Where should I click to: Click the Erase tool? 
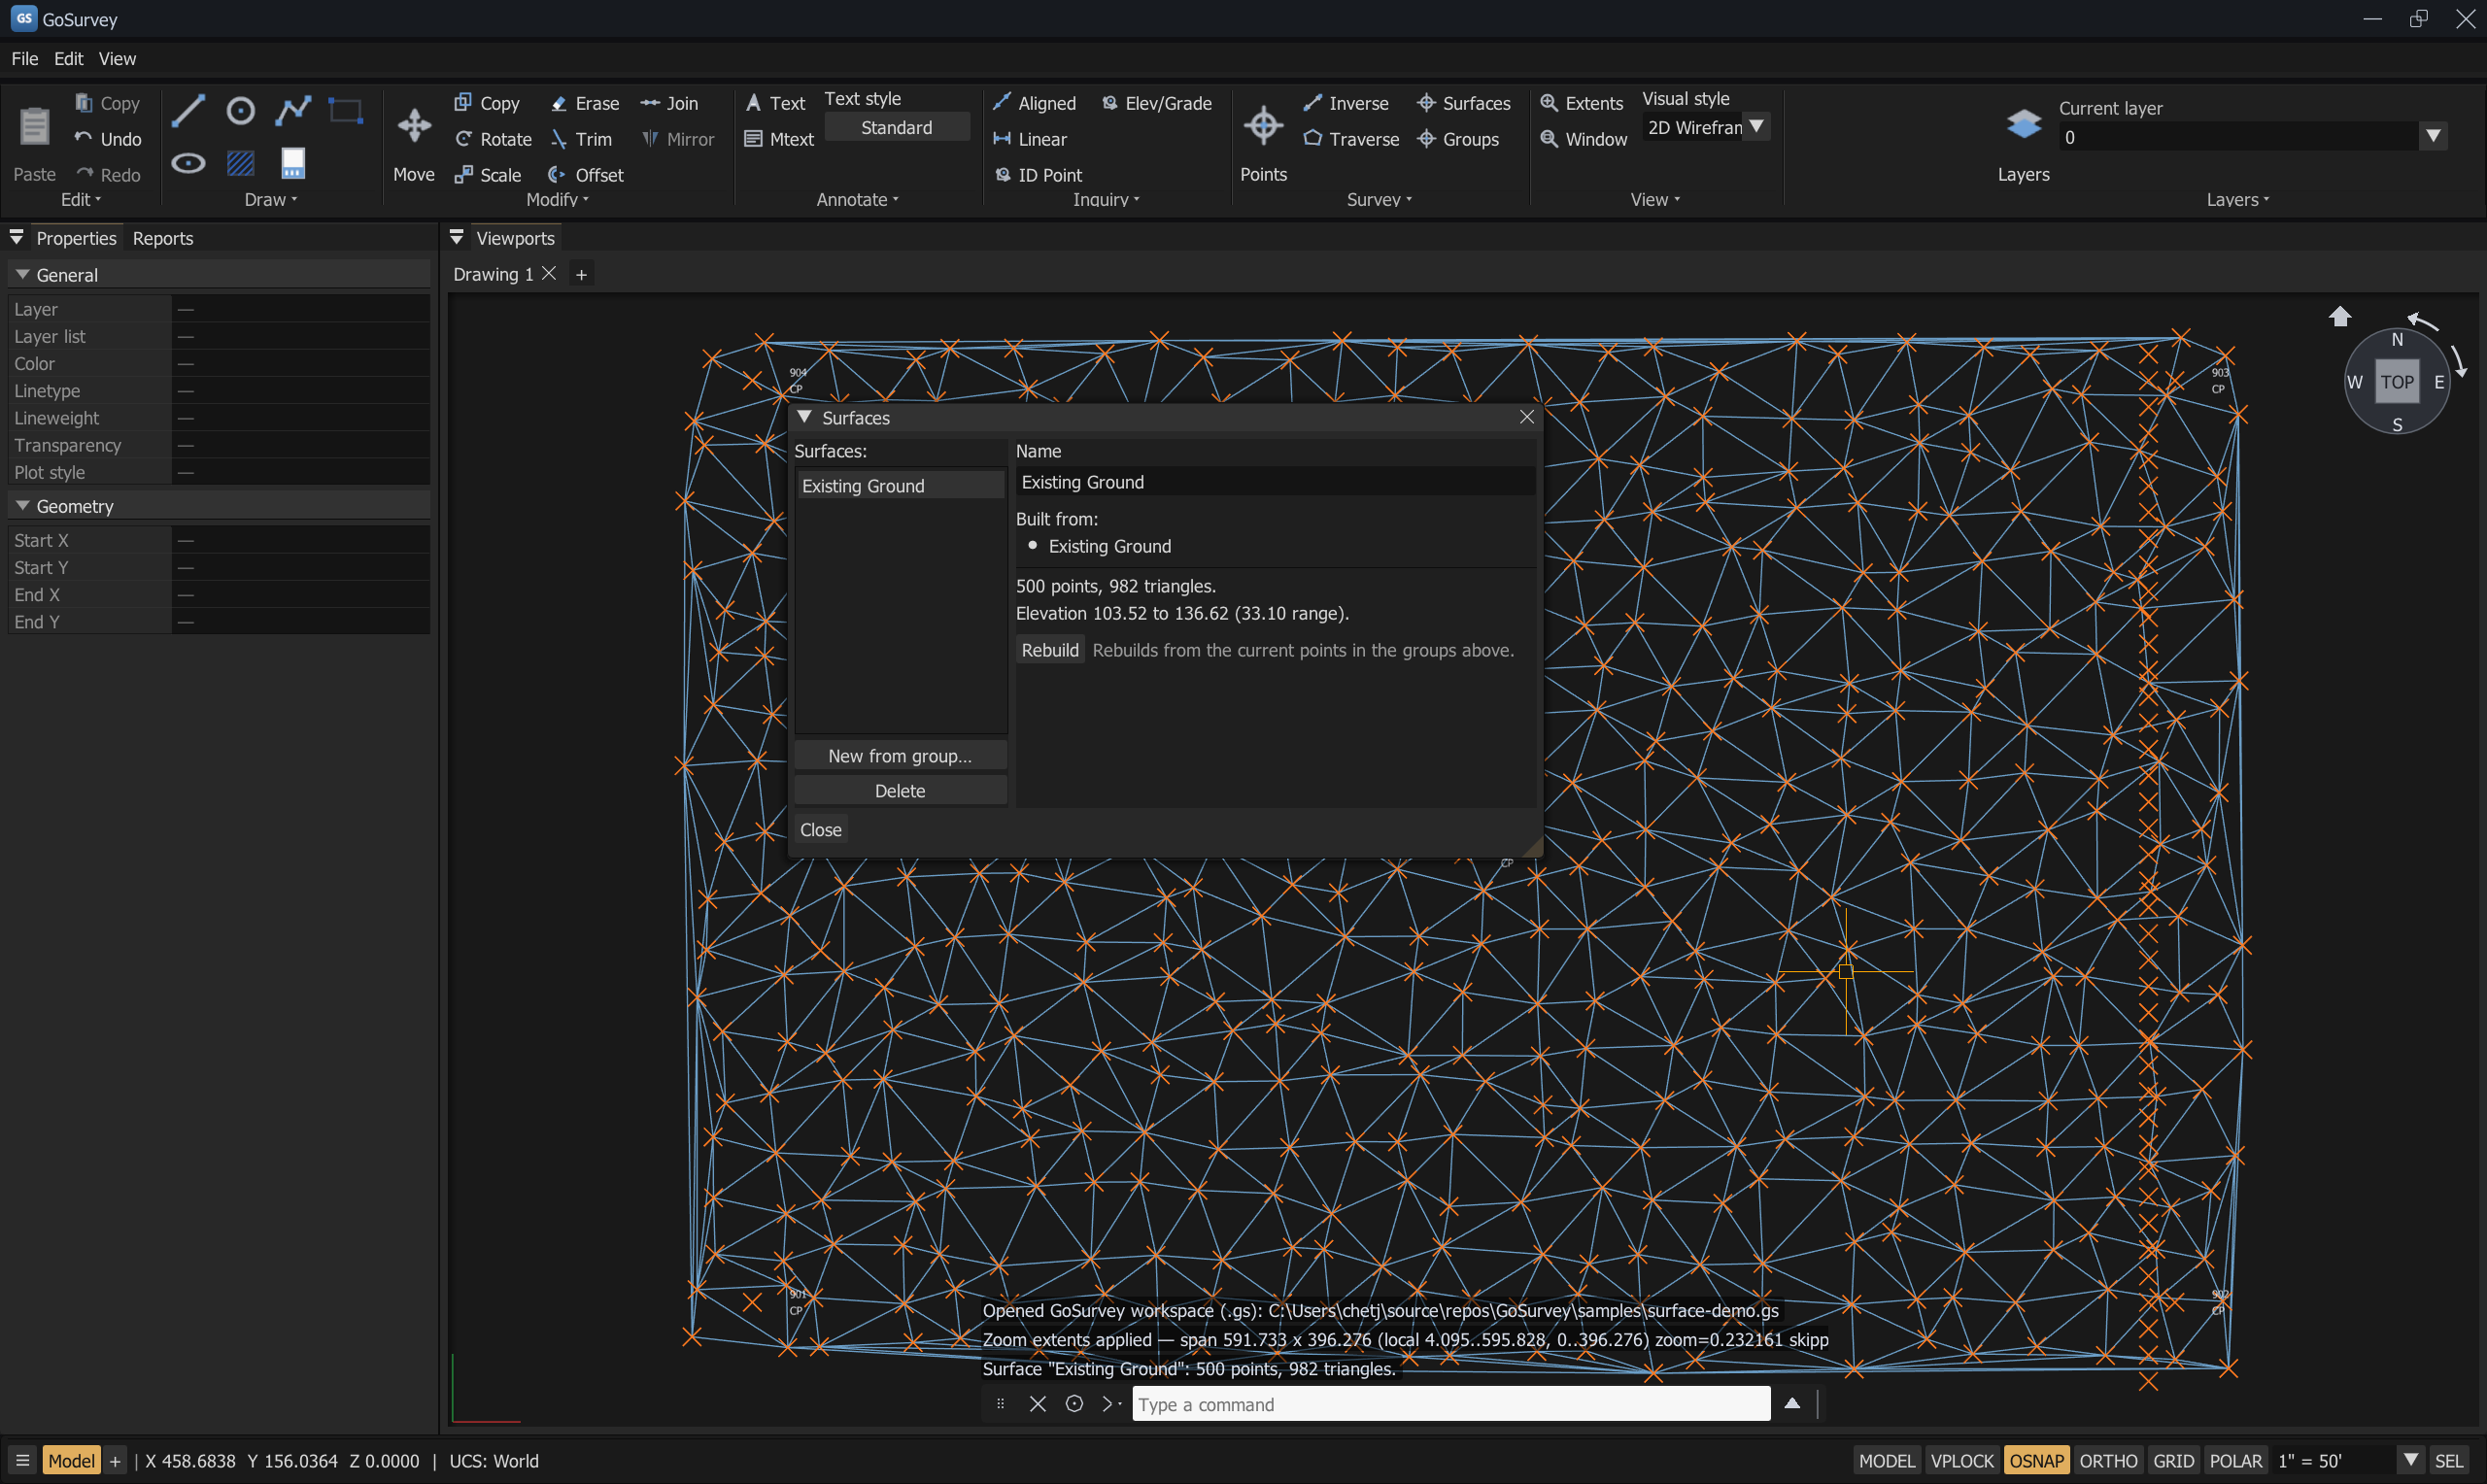pyautogui.click(x=585, y=103)
